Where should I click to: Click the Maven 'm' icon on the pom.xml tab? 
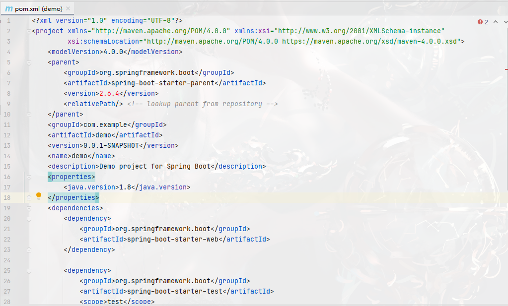[x=9, y=8]
